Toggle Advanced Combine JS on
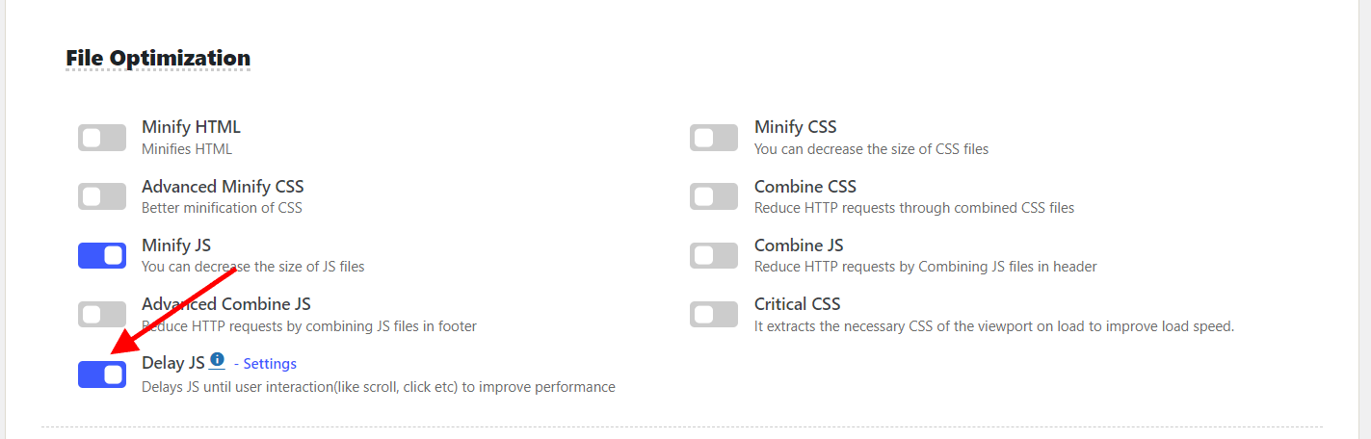This screenshot has height=439, width=1371. (x=102, y=314)
